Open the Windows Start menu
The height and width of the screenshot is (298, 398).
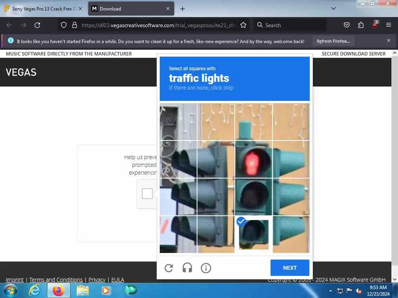pos(10,290)
